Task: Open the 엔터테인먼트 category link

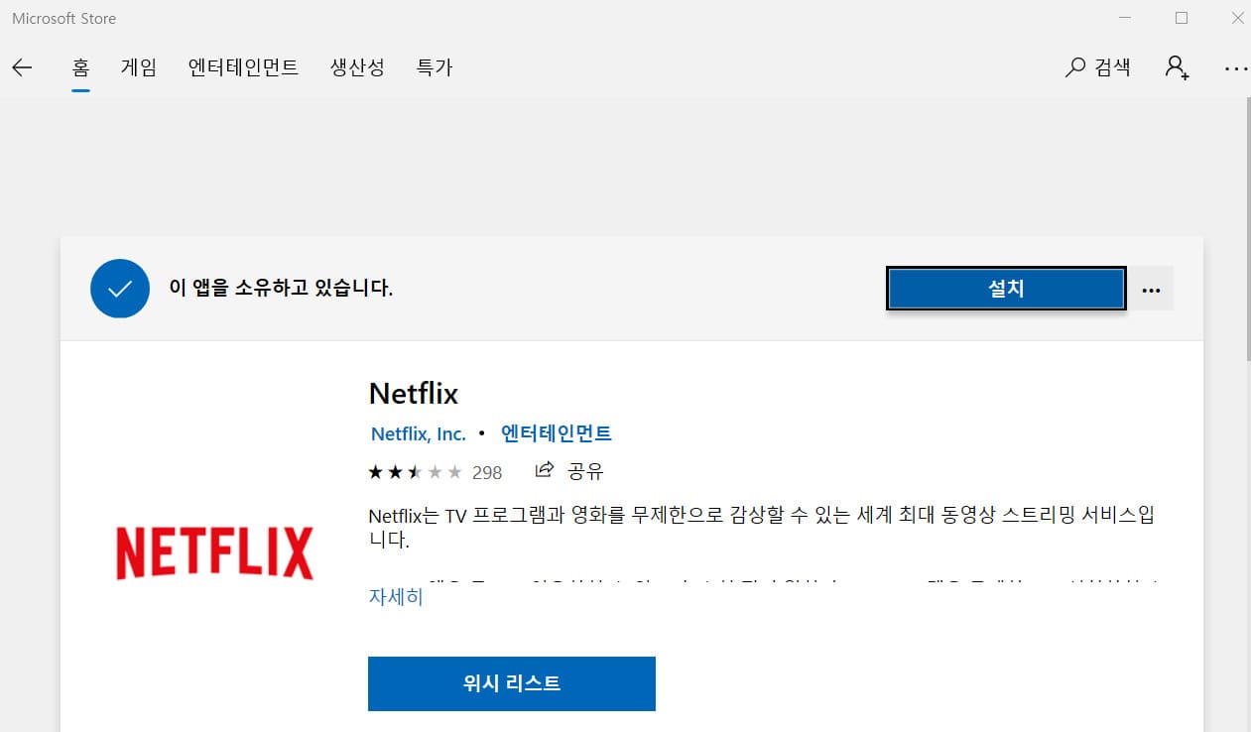Action: click(556, 433)
